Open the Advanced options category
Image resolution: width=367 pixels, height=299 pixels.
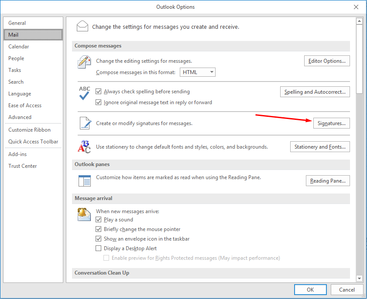pos(33,117)
